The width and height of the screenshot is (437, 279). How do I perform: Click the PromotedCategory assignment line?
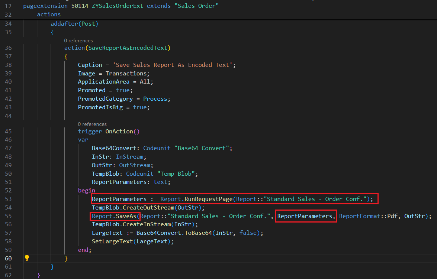(x=106, y=98)
